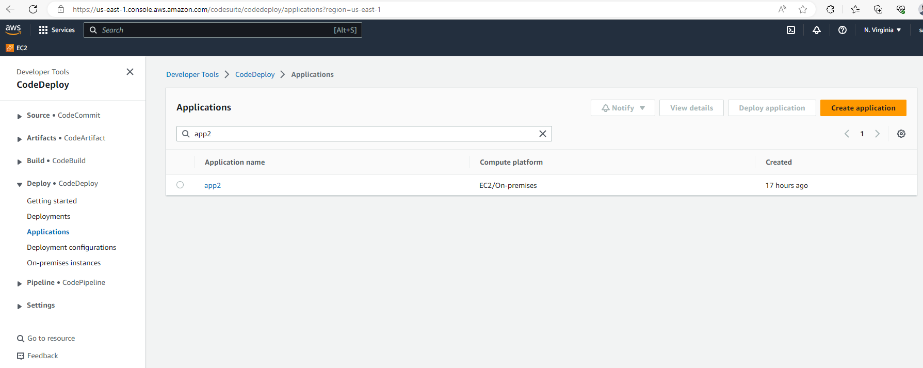Go to AWS console home logo
The height and width of the screenshot is (368, 923).
(x=13, y=30)
